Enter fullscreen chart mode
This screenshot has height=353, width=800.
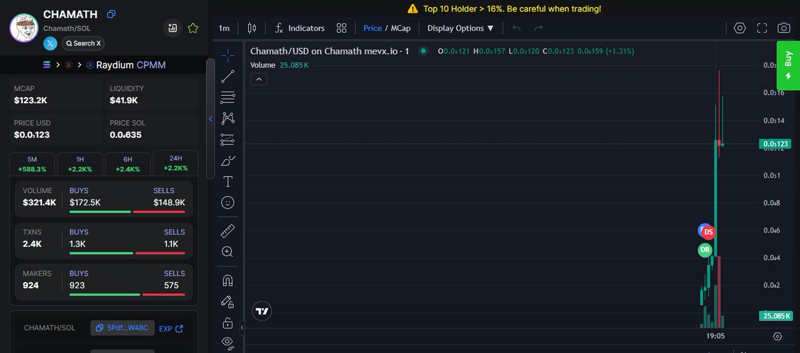(762, 28)
